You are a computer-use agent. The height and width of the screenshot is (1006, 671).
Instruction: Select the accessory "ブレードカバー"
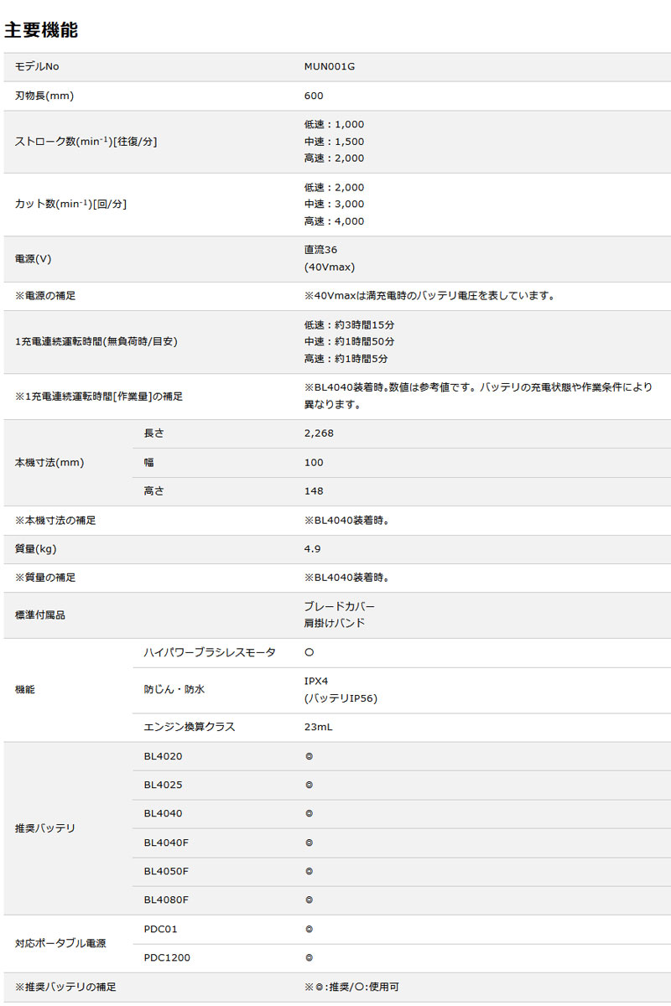[340, 606]
